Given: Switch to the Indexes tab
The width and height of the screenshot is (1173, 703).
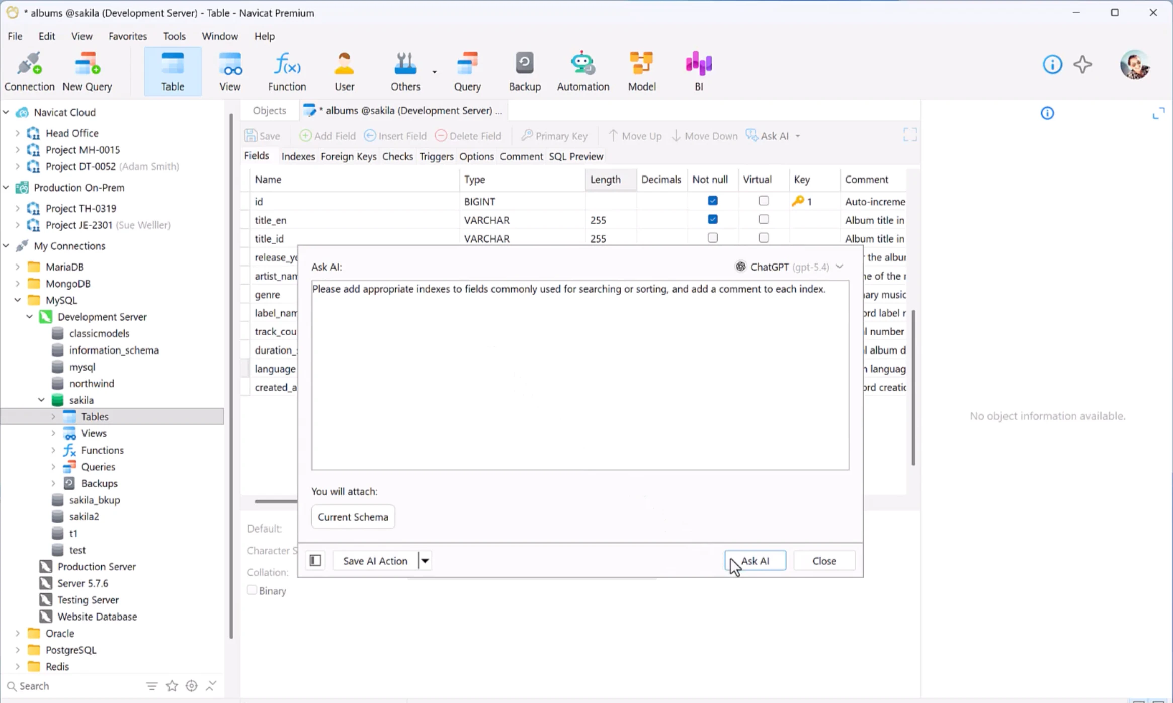Looking at the screenshot, I should click(298, 156).
